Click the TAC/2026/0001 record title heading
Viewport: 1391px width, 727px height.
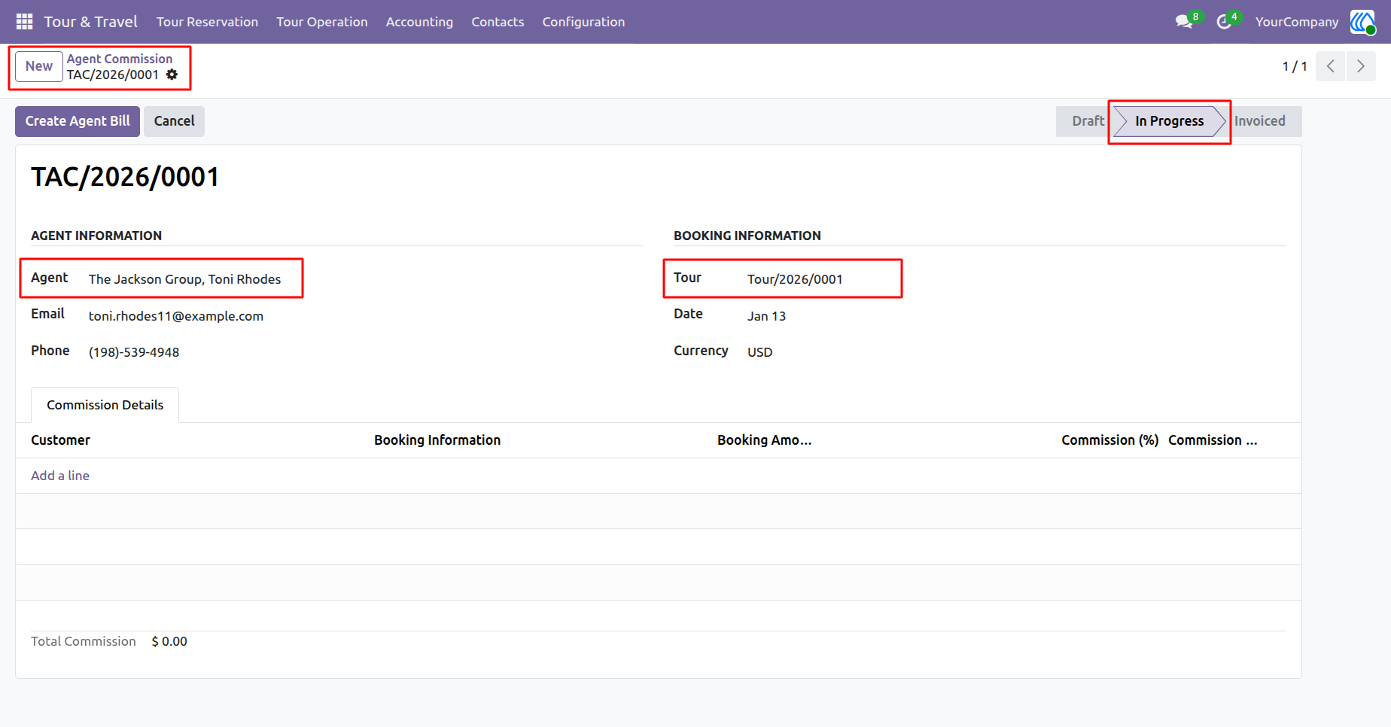125,177
